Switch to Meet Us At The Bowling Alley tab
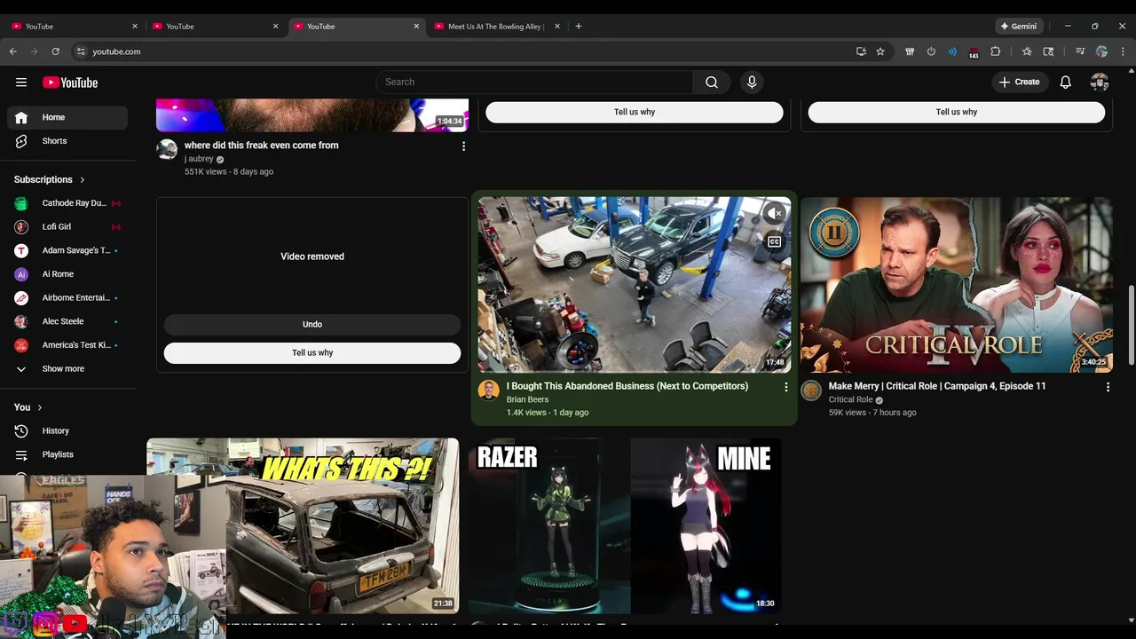This screenshot has width=1136, height=639. point(496,27)
